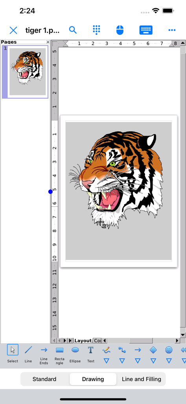Click horizontal scrollbar left arrow
Viewport: 186px width, 404px height.
[x=105, y=340]
